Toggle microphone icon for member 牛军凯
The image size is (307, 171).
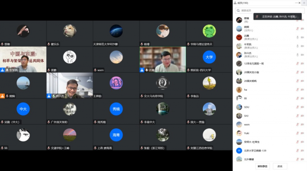[x=297, y=46]
